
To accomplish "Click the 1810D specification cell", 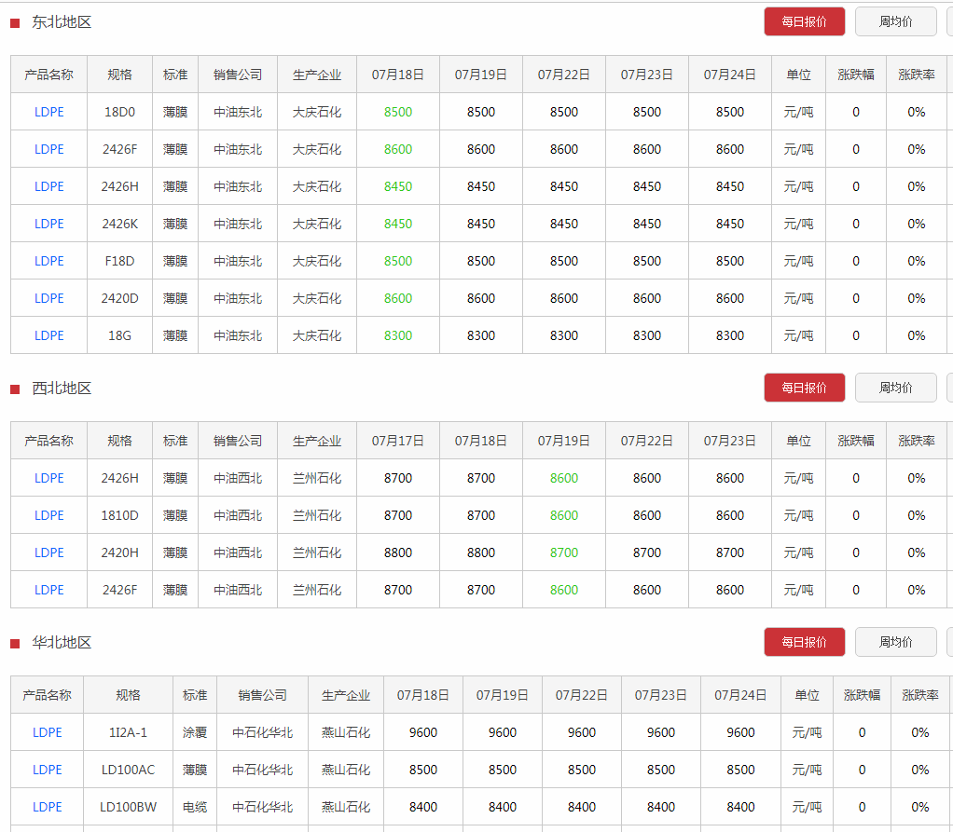I will pos(119,515).
